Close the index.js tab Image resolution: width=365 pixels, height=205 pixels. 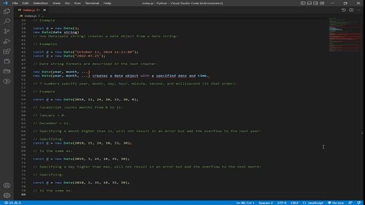(44, 10)
